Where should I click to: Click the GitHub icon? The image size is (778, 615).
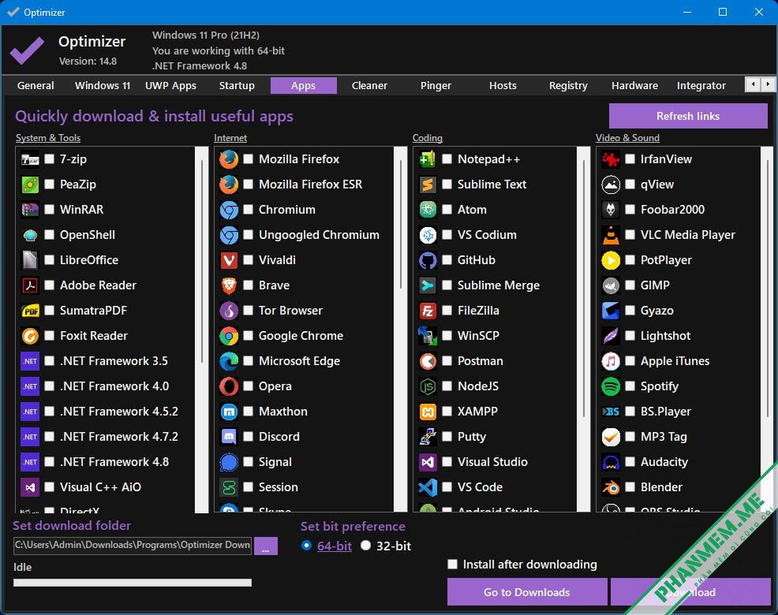[x=427, y=260]
